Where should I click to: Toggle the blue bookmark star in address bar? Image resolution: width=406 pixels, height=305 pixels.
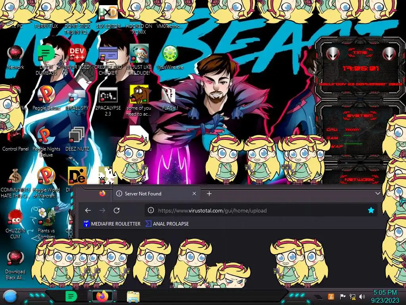click(371, 210)
